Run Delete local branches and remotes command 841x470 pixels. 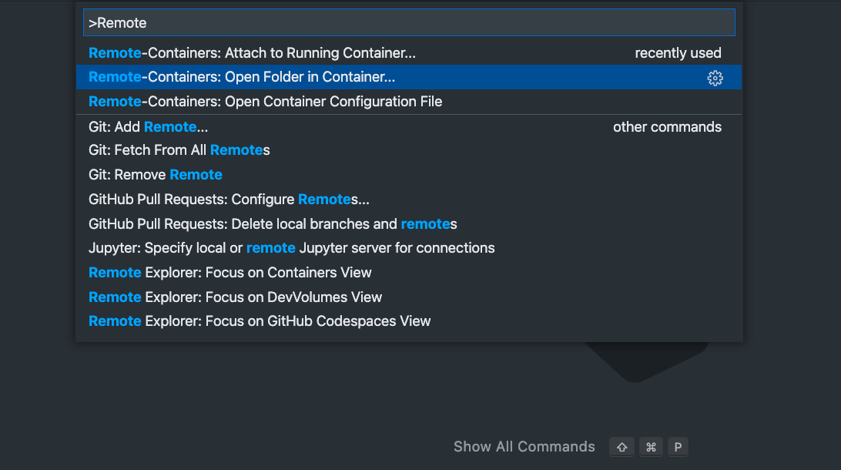(x=409, y=223)
